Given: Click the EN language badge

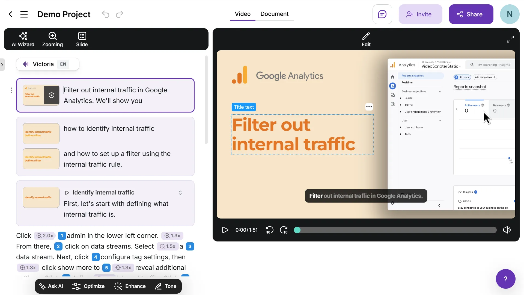Looking at the screenshot, I should click(63, 64).
